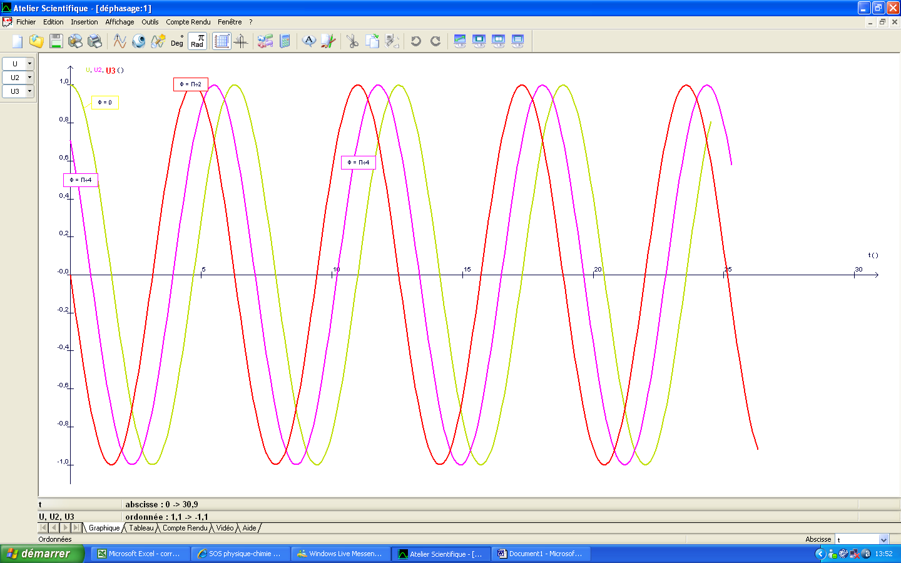
Task: Switch angle unit to Rad
Action: click(198, 41)
